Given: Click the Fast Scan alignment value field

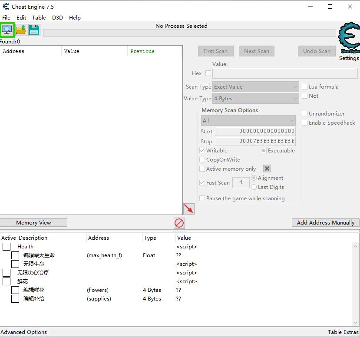Looking at the screenshot, I should (241, 182).
